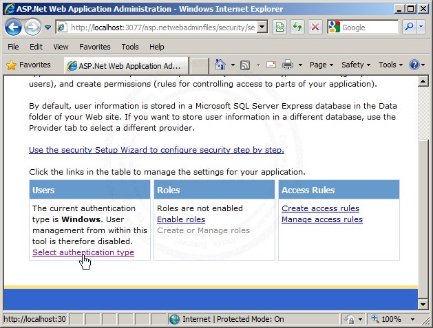Viewport: 433px width, 328px height.
Task: Click the Manage access rules link
Action: [x=322, y=219]
